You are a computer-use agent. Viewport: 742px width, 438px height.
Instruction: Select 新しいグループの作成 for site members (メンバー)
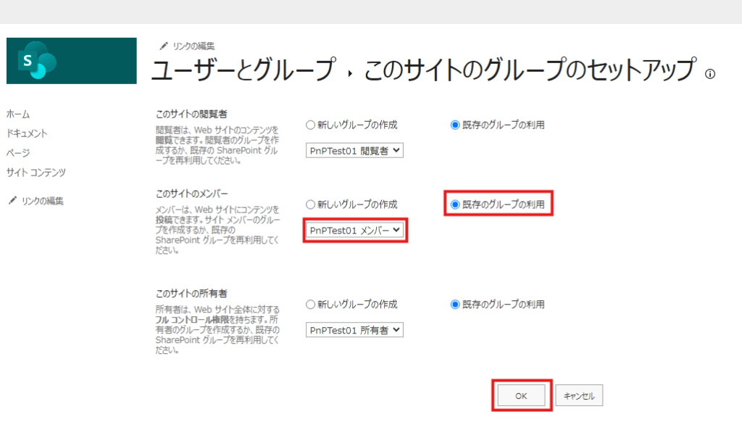[x=310, y=204]
